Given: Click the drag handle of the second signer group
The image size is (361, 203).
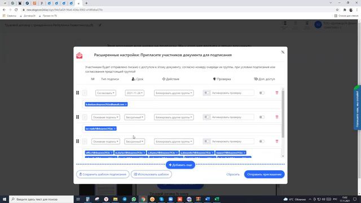Looking at the screenshot, I should [x=78, y=117].
